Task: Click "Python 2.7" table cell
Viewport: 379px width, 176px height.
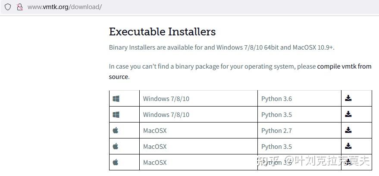Action: [276, 131]
